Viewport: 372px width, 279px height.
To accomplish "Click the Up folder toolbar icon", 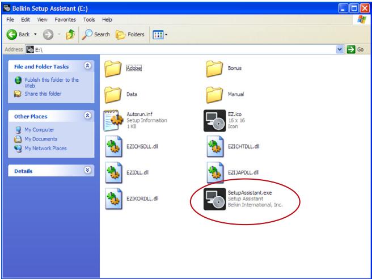I will coord(70,35).
